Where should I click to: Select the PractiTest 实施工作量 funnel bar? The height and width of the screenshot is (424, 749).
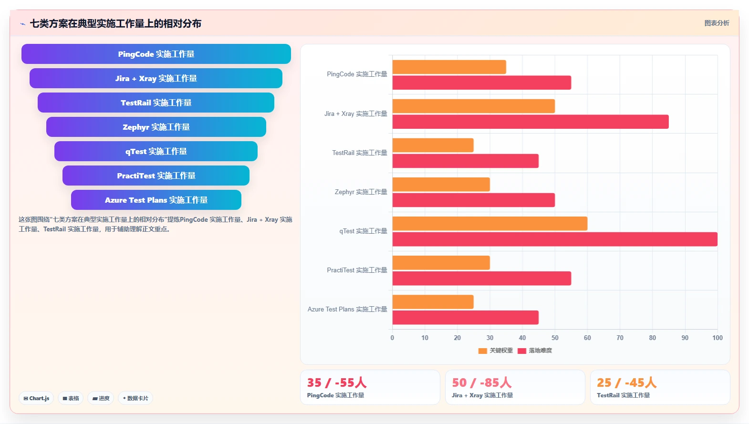coord(156,176)
